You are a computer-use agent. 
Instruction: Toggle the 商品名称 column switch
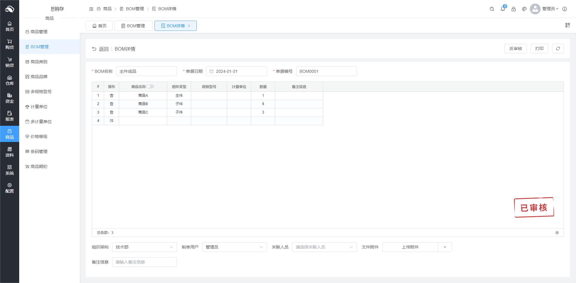[150, 87]
